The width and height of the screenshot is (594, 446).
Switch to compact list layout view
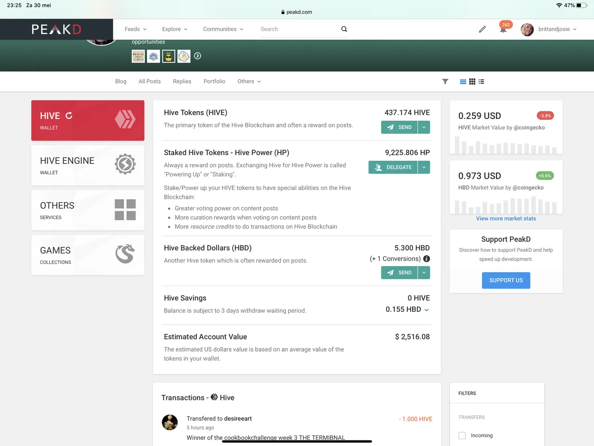481,81
